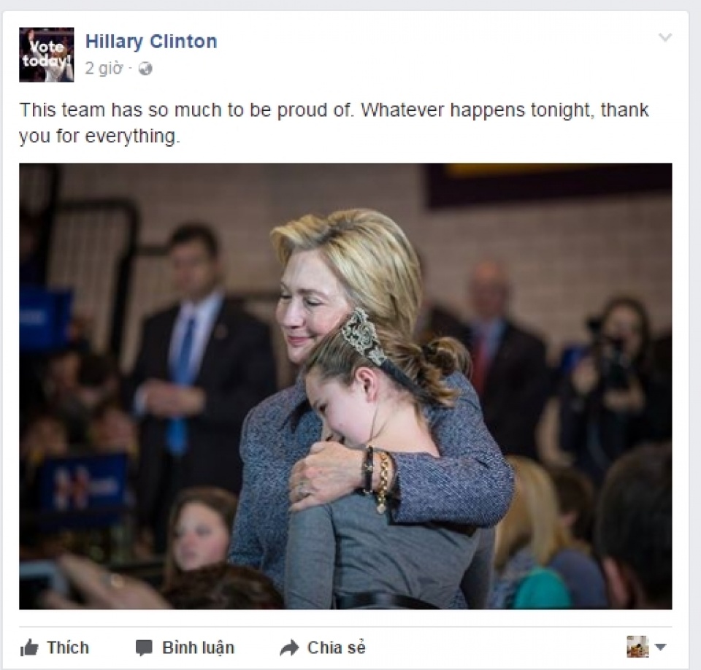
Task: Click the Thích like button label
Action: pyautogui.click(x=68, y=647)
